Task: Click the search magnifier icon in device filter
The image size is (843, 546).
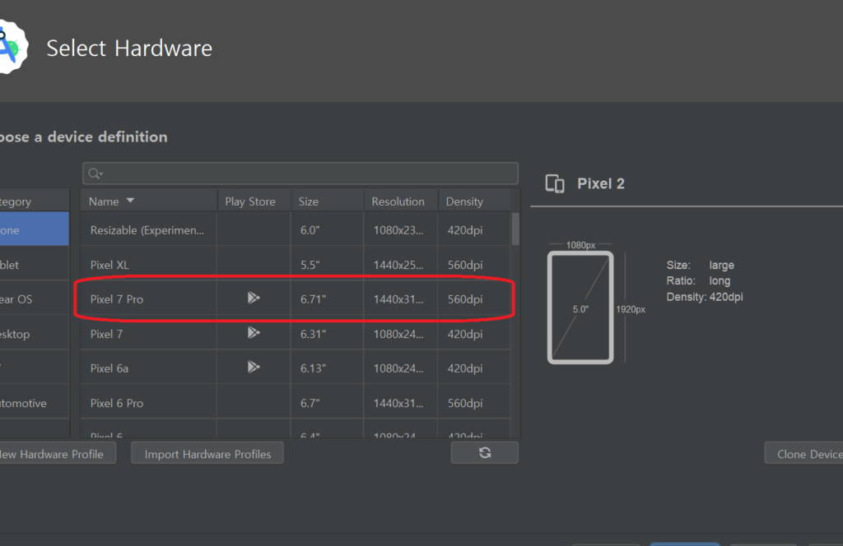Action: [x=95, y=174]
